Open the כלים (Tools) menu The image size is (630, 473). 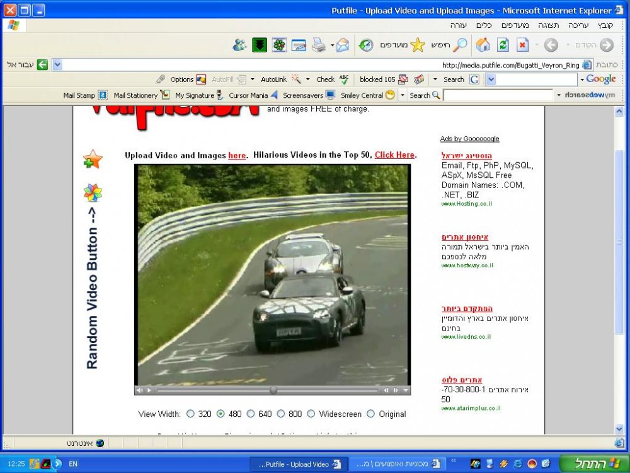484,25
